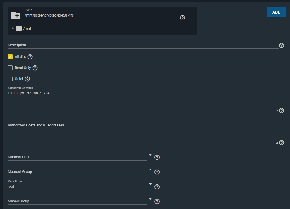The height and width of the screenshot is (209, 290).
Task: Open the Read Only help tooltip
Action: point(35,68)
